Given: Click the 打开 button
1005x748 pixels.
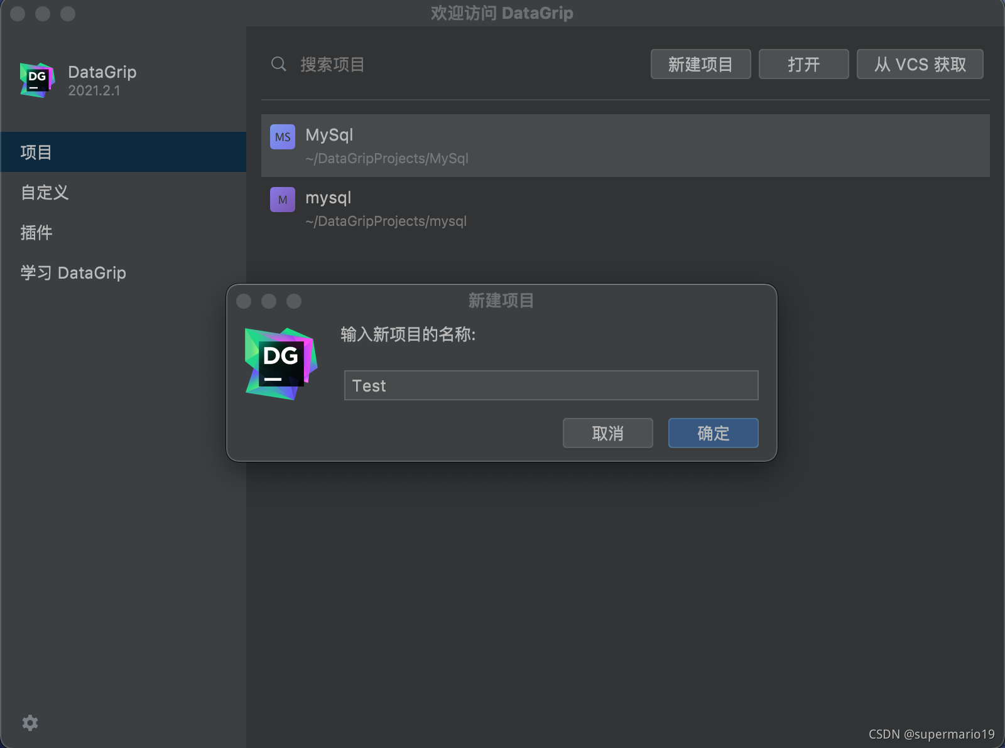Looking at the screenshot, I should pos(804,64).
